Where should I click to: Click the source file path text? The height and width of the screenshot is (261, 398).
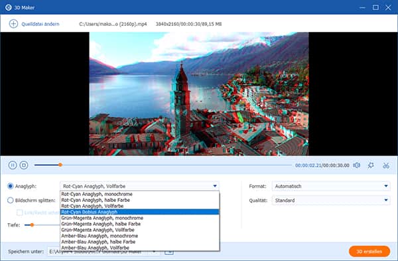pyautogui.click(x=113, y=24)
